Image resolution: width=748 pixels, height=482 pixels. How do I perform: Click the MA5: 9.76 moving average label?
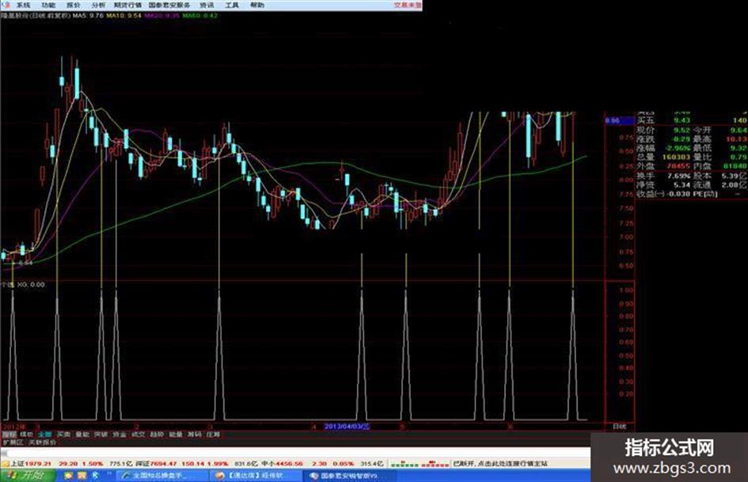88,15
